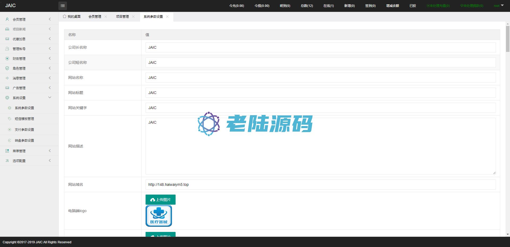Open the root user dropdown
The height and width of the screenshot is (247, 510).
(x=499, y=6)
